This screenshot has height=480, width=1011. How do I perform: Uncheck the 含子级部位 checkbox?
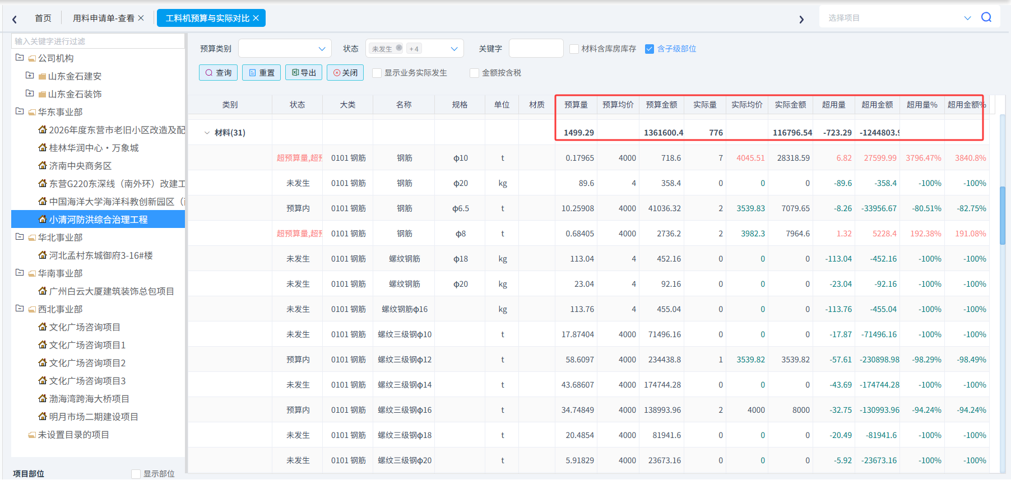pos(650,49)
